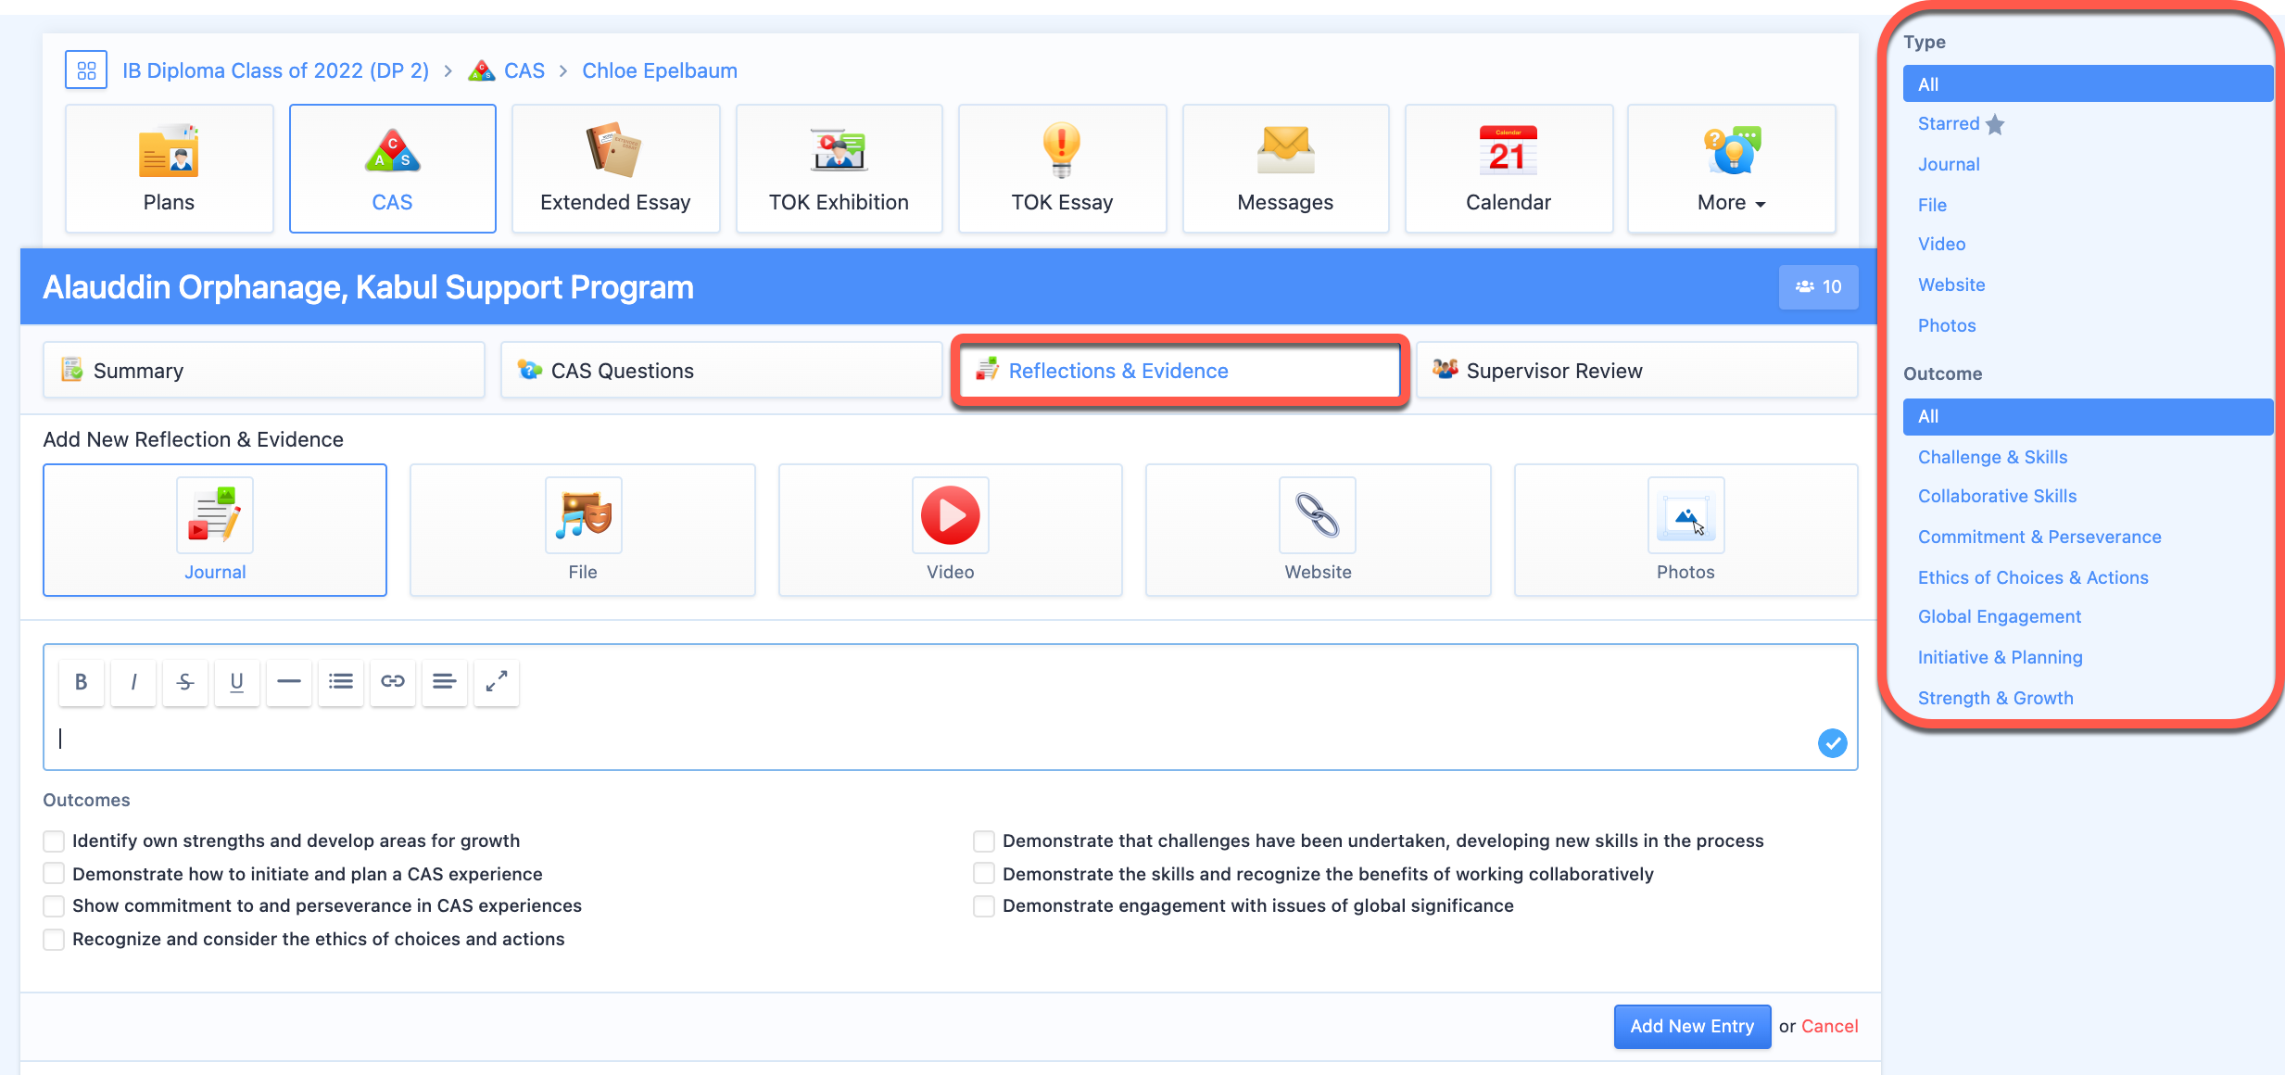The image size is (2285, 1075).
Task: Check Show commitment to and perseverance
Action: point(54,906)
